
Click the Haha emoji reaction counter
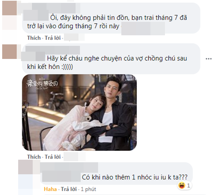point(185,186)
